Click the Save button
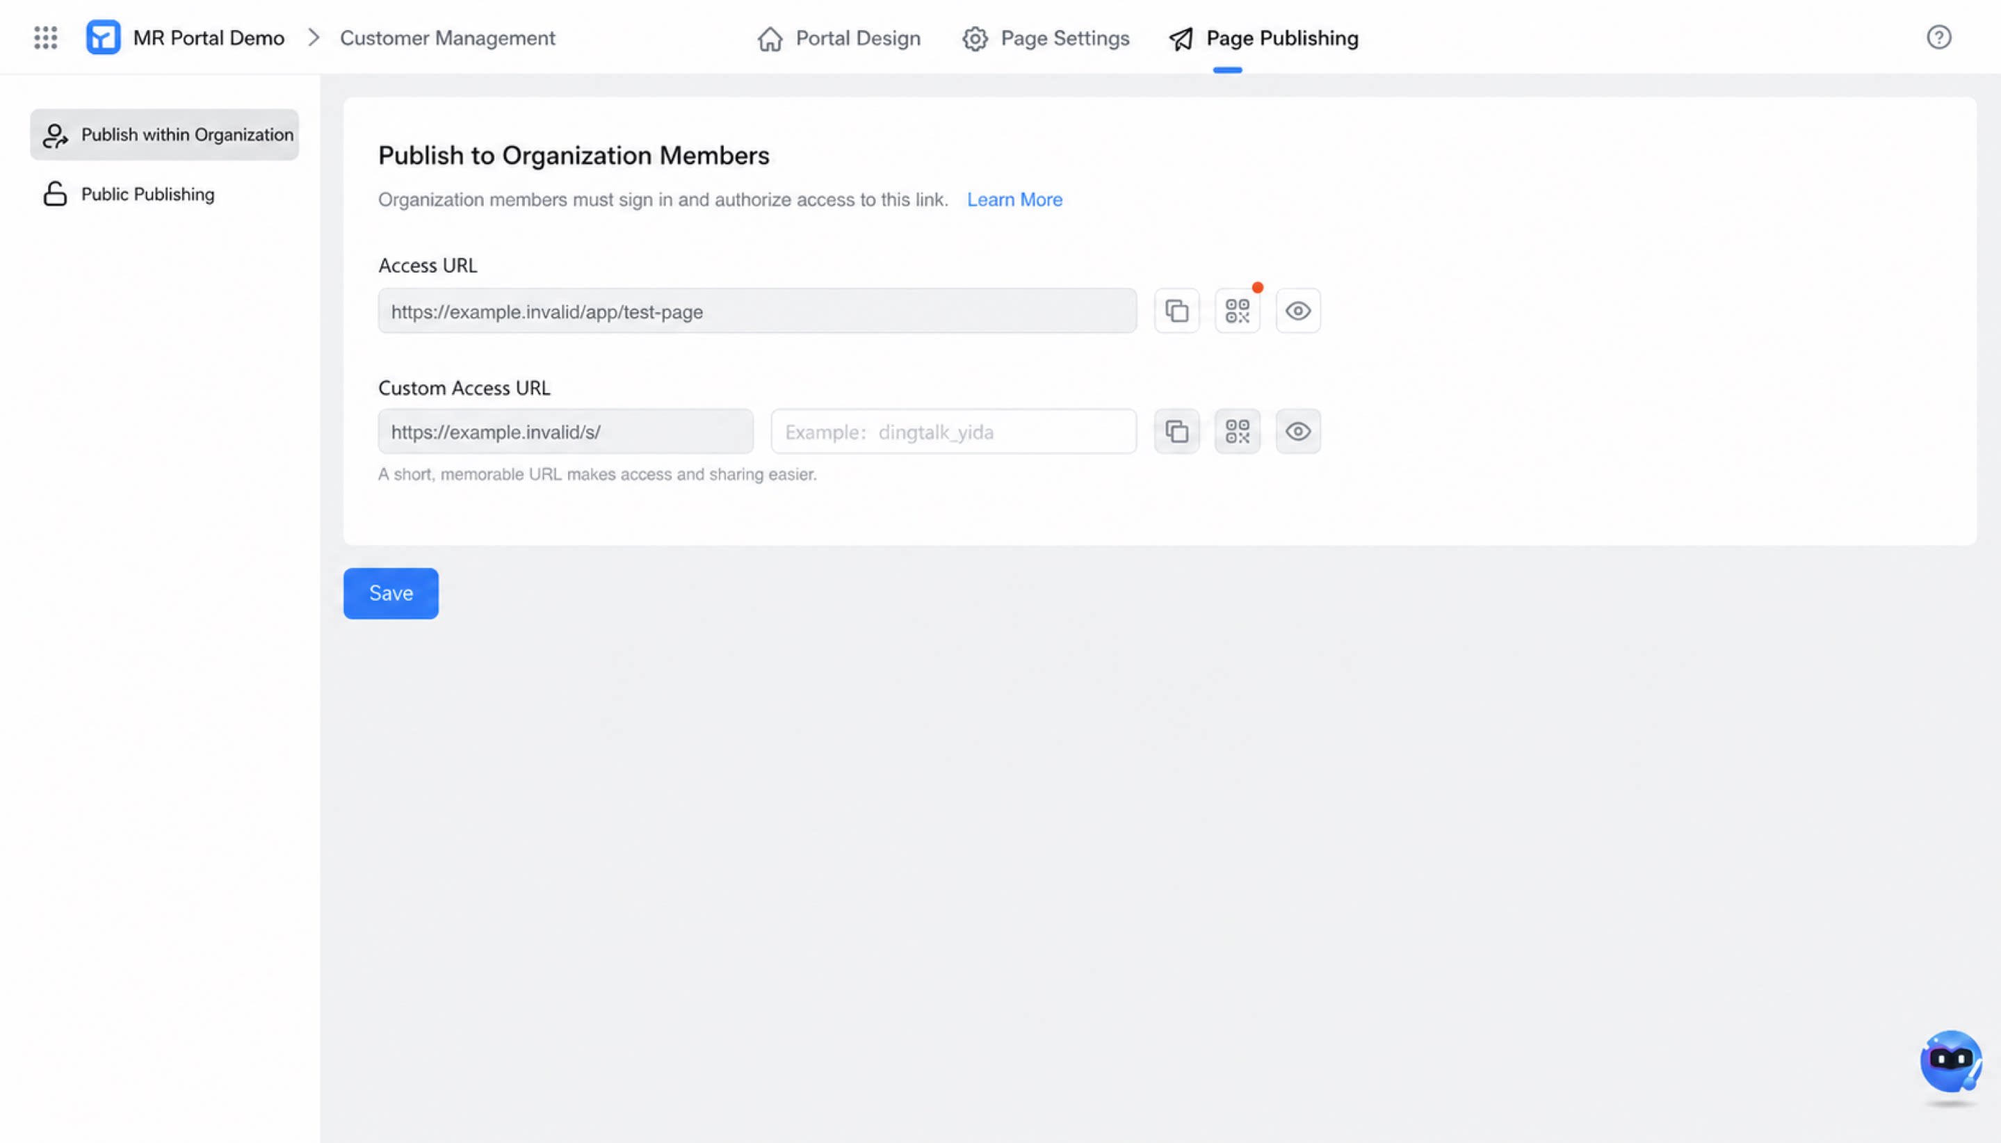This screenshot has width=2001, height=1143. pos(391,594)
